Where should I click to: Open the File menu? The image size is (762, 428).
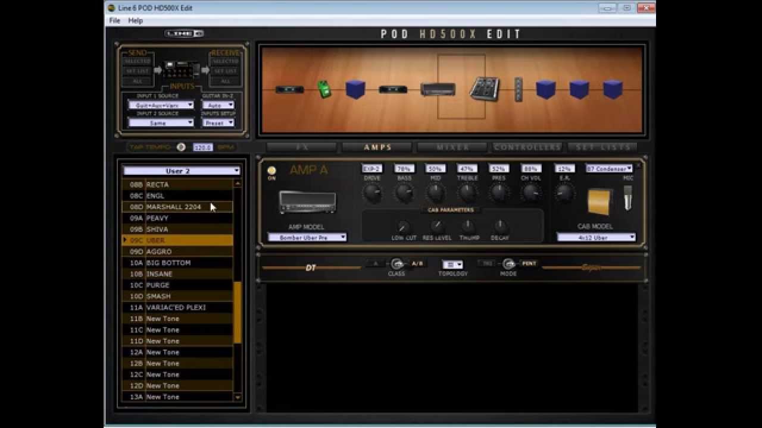pos(115,20)
